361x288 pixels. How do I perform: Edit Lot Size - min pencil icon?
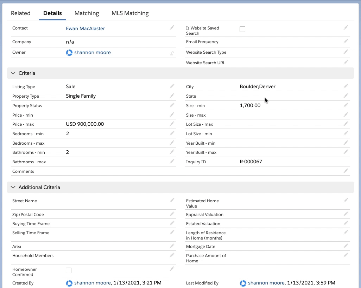pos(346,133)
